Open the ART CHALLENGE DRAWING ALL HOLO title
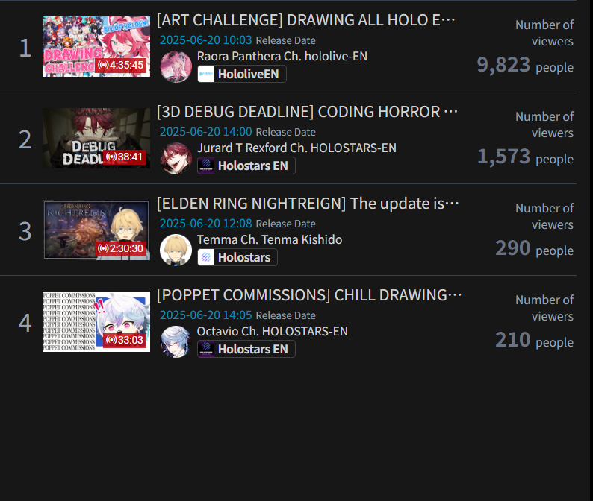This screenshot has width=593, height=501. (x=306, y=20)
